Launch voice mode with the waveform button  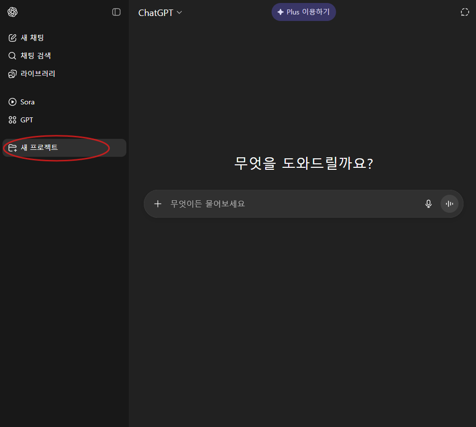449,204
